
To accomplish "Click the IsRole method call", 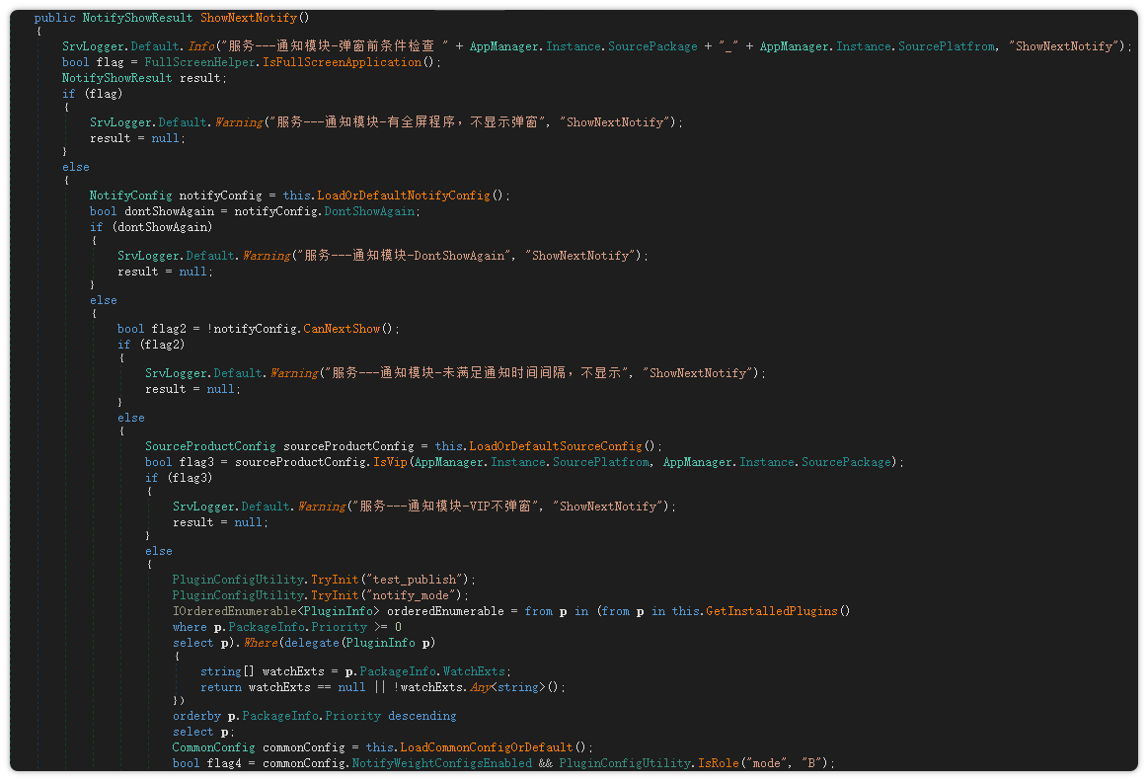I will 718,763.
